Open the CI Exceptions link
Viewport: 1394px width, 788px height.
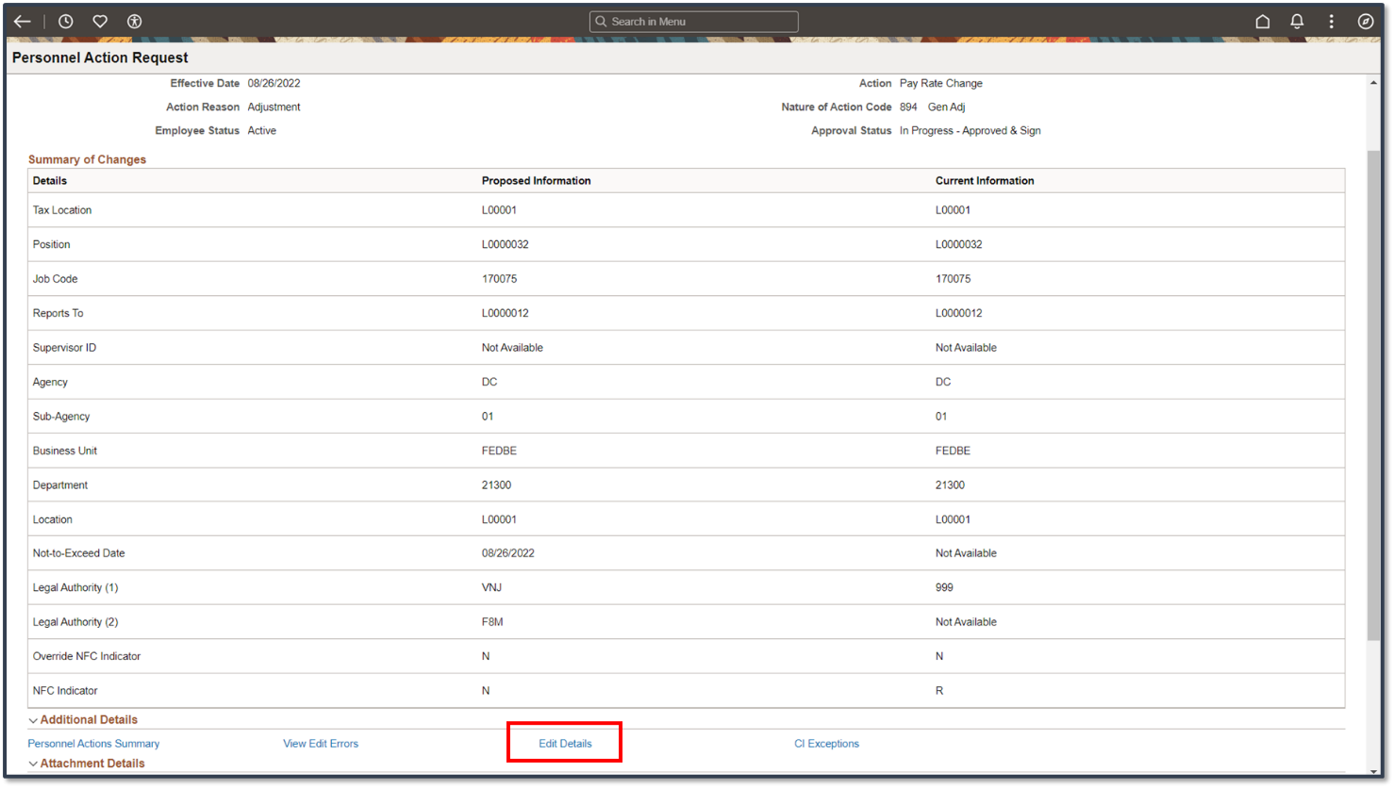coord(826,744)
